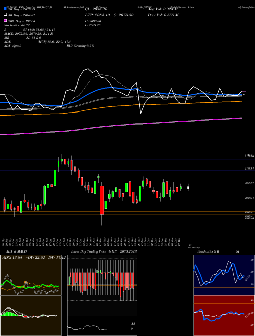This screenshot has width=255, height=336.
Task: Click the white 50 Day EMA legend swatch
Action: pos(6,15)
